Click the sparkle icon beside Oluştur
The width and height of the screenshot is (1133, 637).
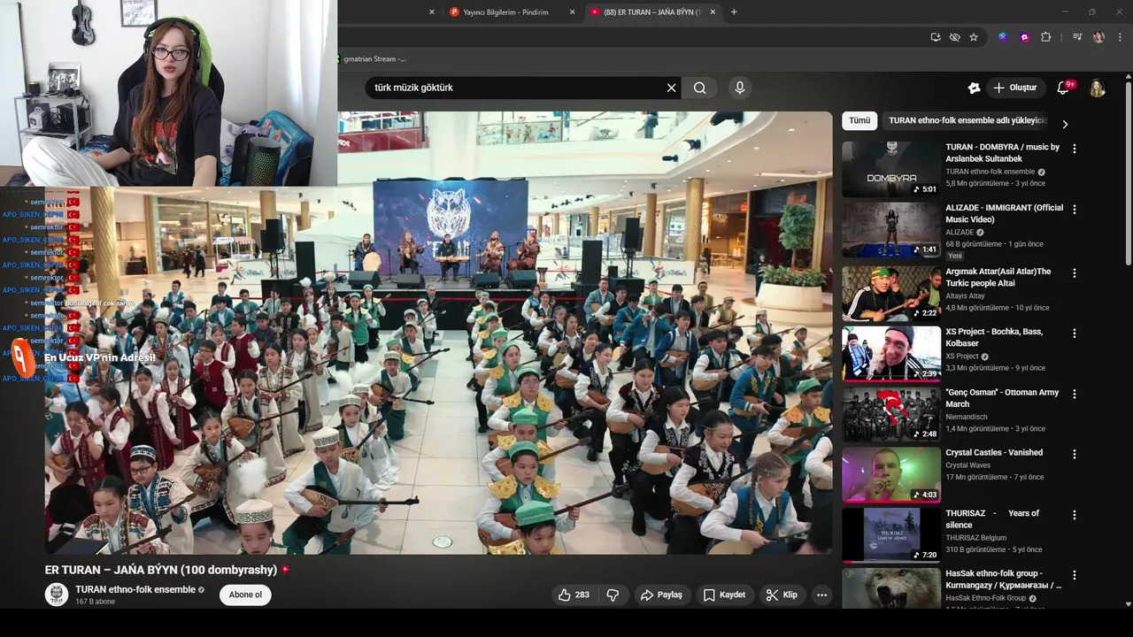click(974, 88)
